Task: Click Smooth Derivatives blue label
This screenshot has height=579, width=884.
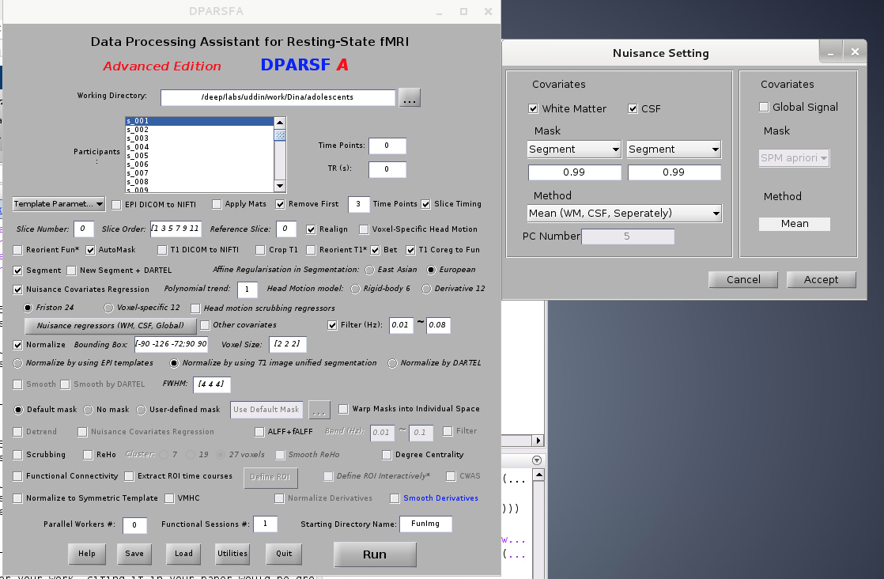Action: tap(441, 498)
